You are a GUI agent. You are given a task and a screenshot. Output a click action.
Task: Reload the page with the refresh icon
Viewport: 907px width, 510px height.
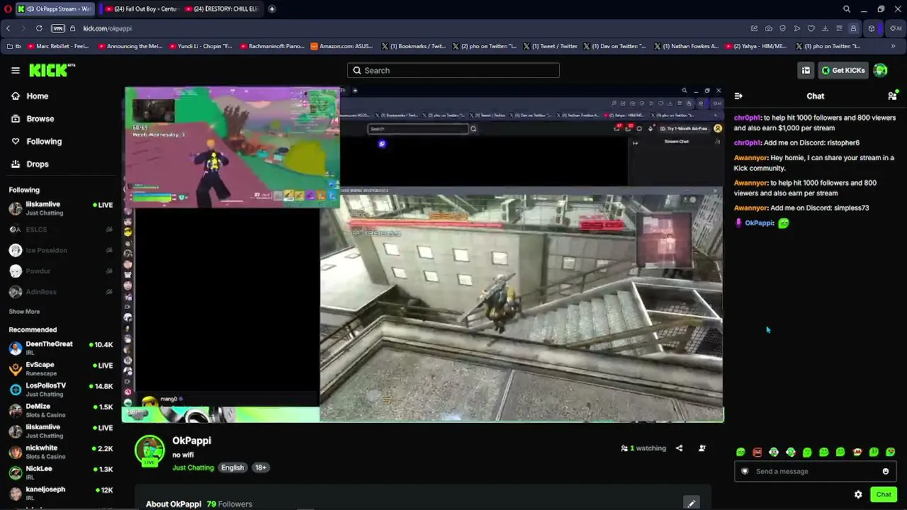point(39,28)
